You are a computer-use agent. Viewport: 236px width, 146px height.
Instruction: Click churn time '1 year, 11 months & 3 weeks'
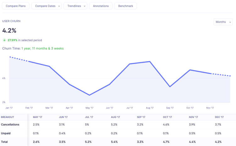(42, 48)
